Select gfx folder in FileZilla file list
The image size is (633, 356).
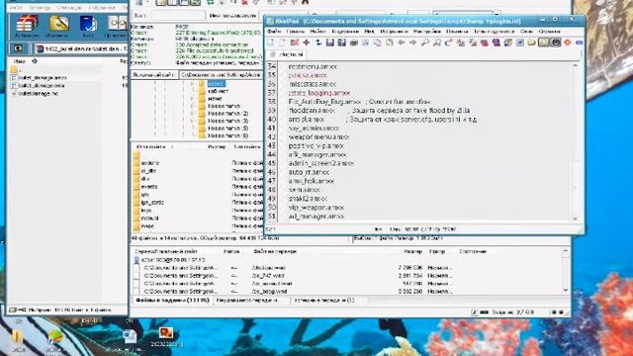tap(145, 195)
